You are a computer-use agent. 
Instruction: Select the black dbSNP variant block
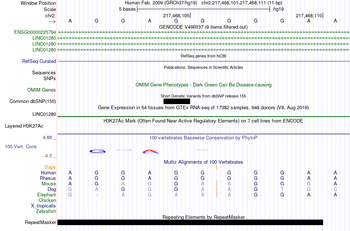click(x=177, y=102)
